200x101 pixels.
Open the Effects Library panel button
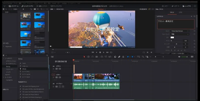pos(27,6)
